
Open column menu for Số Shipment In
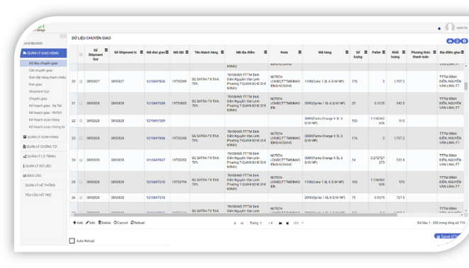[142, 52]
